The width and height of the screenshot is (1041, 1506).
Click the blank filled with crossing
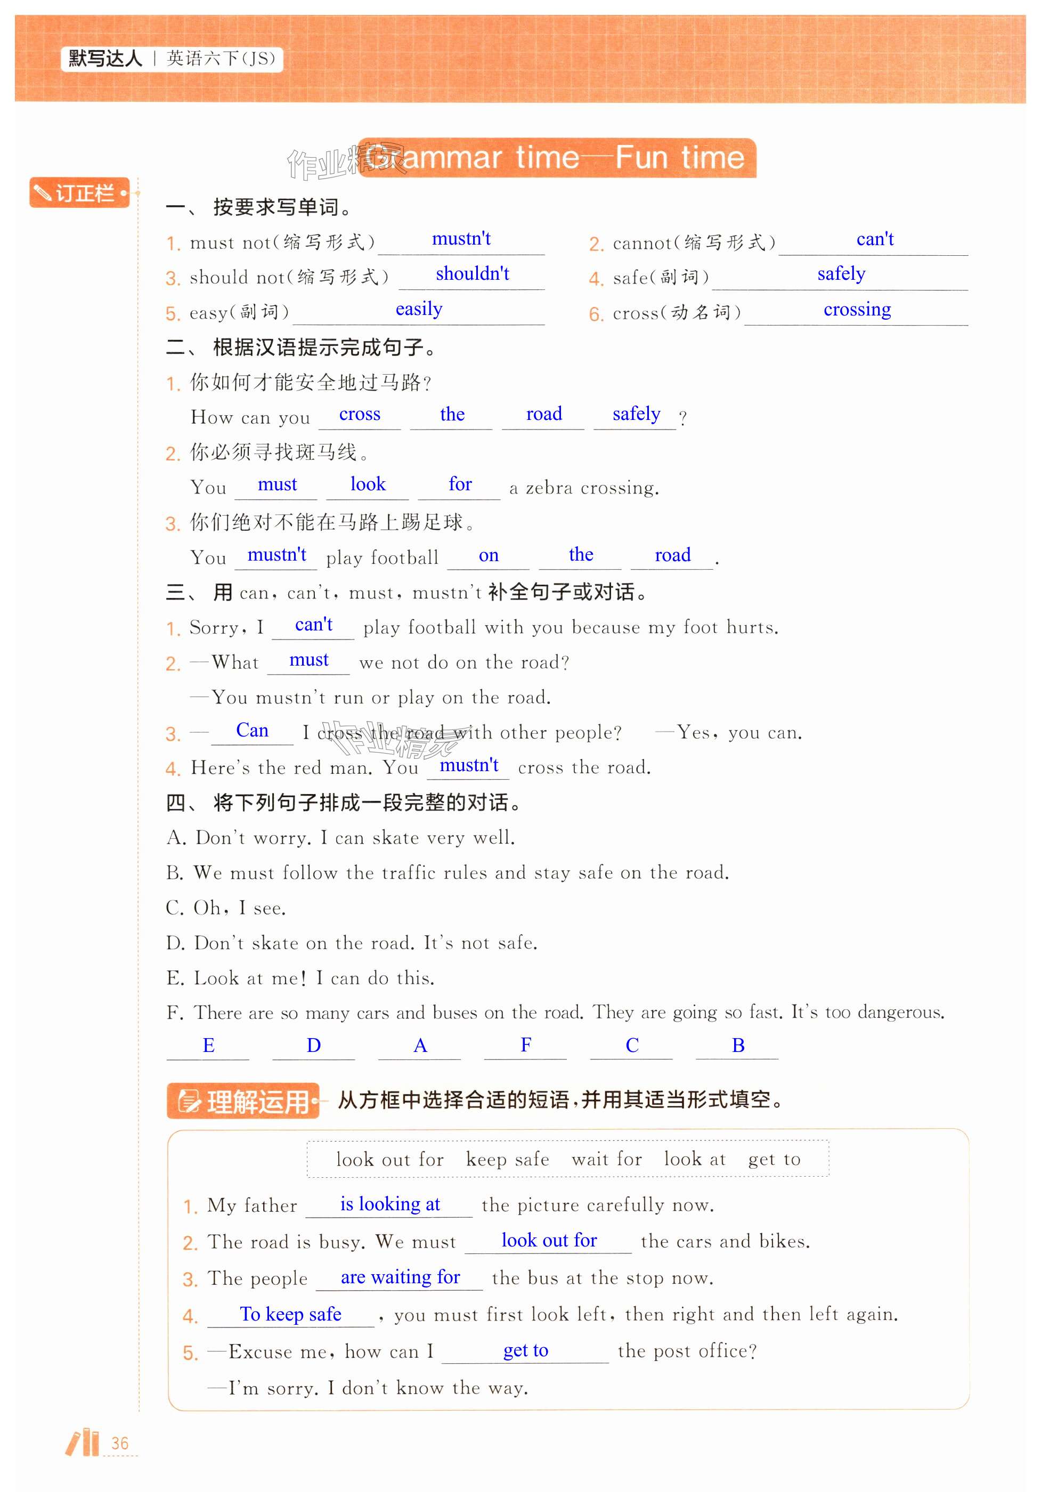coord(857,310)
